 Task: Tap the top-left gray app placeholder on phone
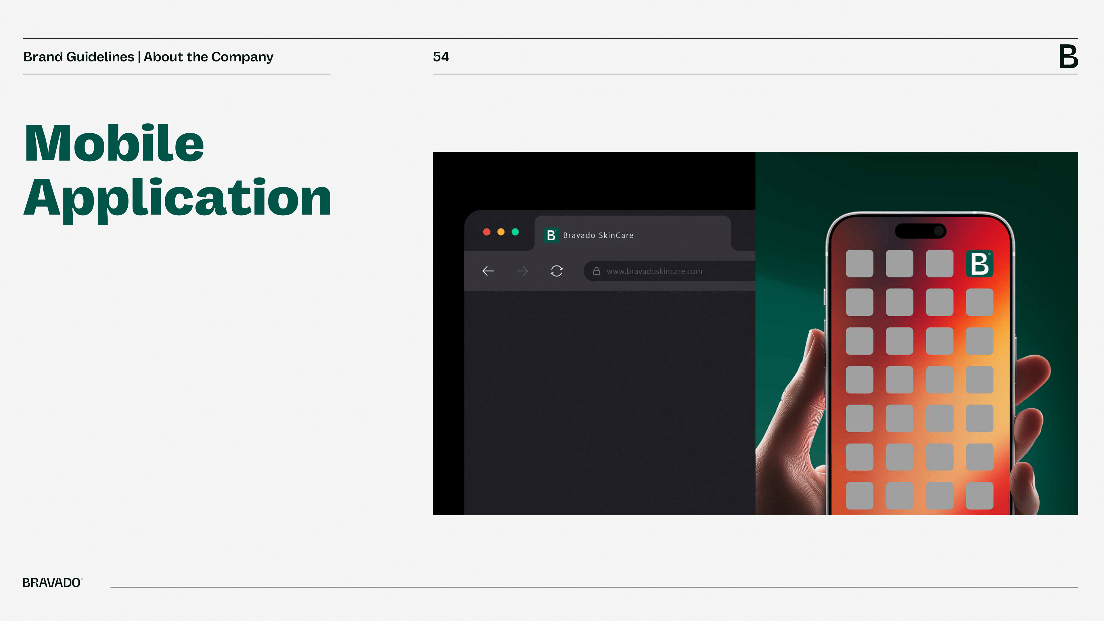coord(859,264)
